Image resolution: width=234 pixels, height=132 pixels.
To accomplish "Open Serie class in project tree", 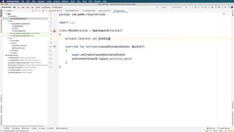I will (16, 29).
